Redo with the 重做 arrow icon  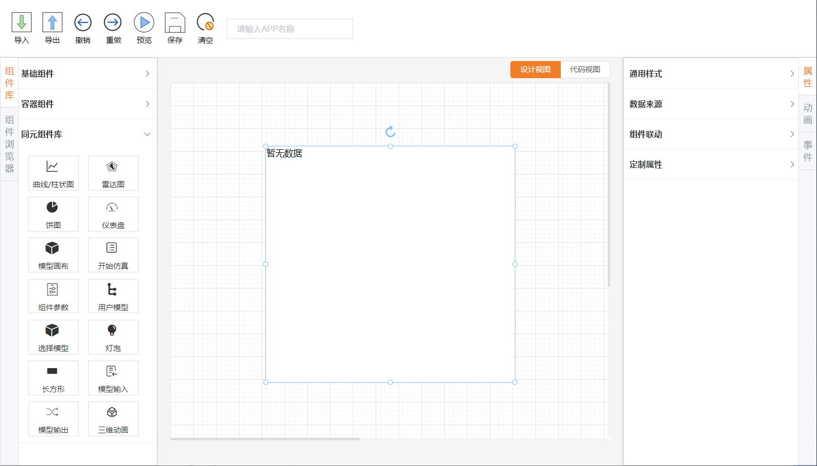pyautogui.click(x=113, y=22)
